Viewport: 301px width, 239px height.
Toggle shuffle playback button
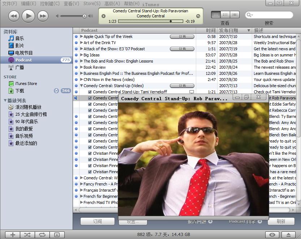click(x=27, y=235)
